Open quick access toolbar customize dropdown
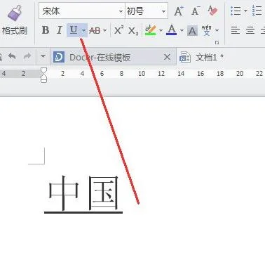 coord(43,56)
